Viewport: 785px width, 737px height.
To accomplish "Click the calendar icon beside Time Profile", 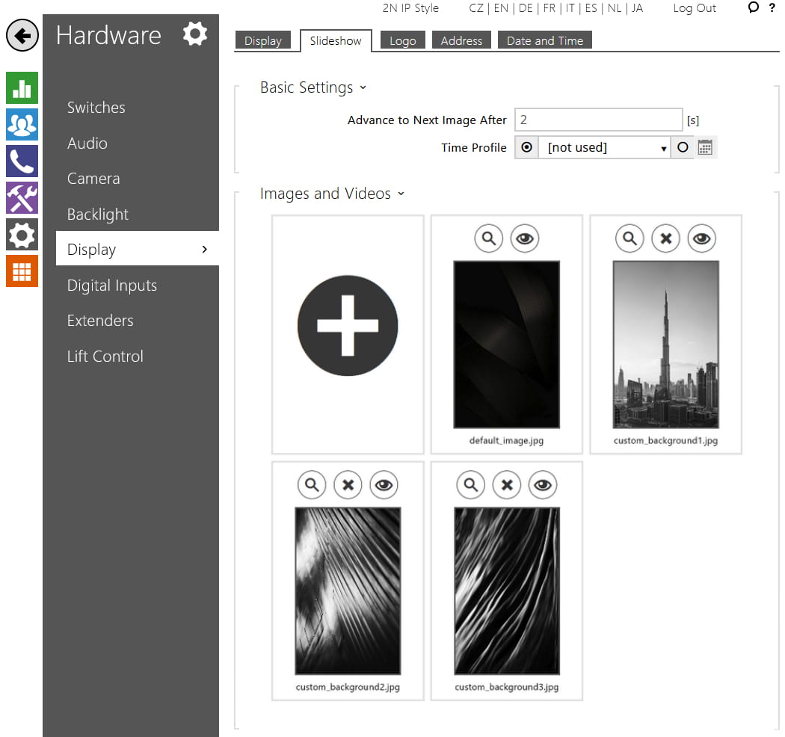I will point(705,148).
